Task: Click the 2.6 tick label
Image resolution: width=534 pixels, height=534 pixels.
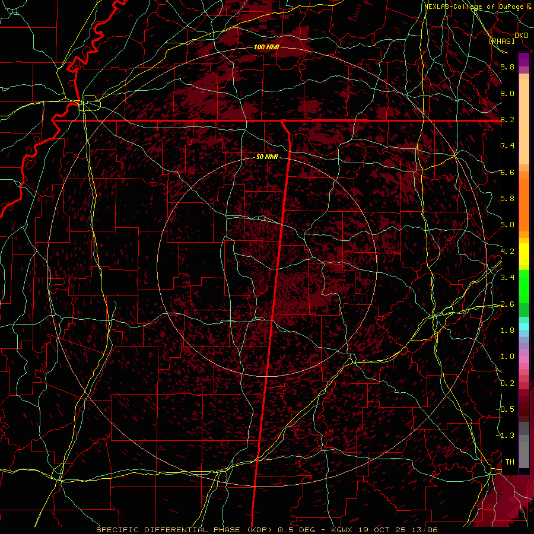Action: (507, 304)
